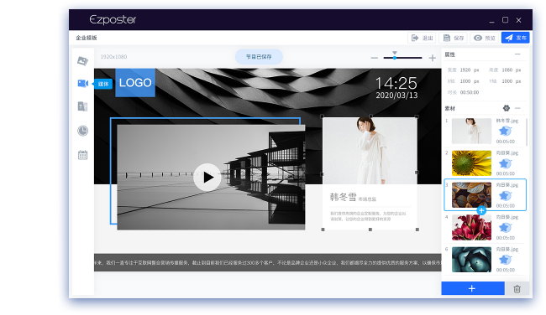
Task: Click the Save button
Action: [453, 38]
